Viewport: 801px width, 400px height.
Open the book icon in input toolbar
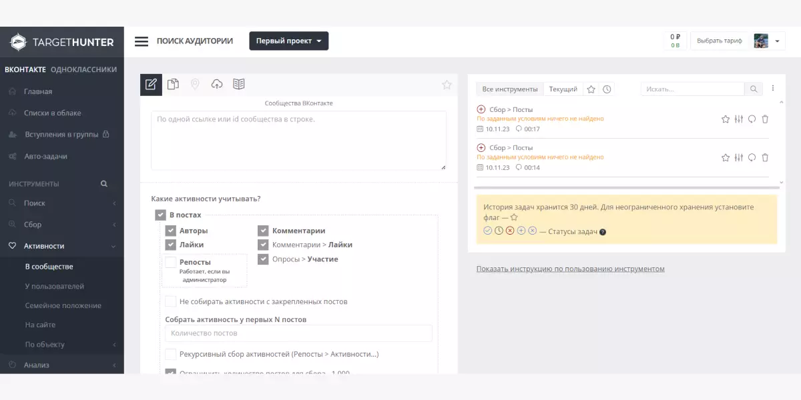click(239, 84)
